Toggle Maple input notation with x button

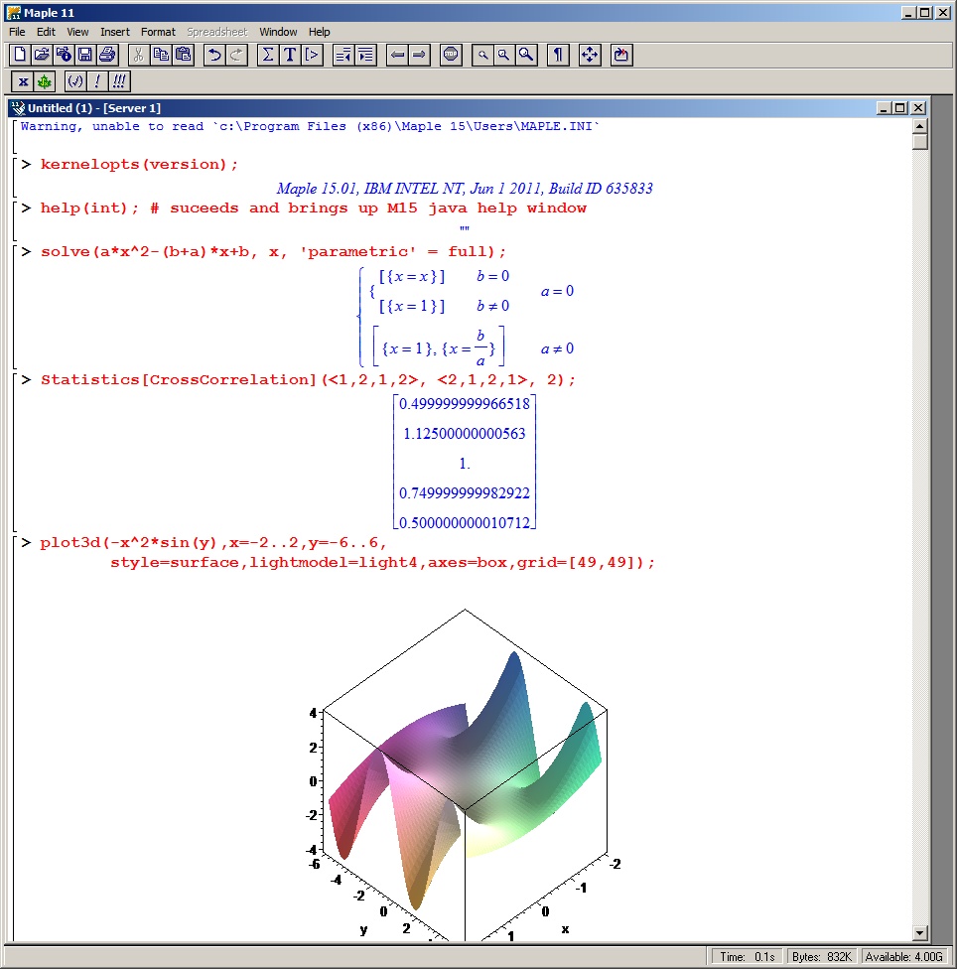(23, 81)
